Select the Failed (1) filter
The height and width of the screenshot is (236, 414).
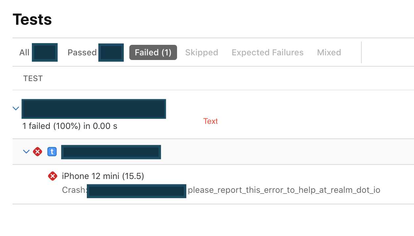coord(153,52)
